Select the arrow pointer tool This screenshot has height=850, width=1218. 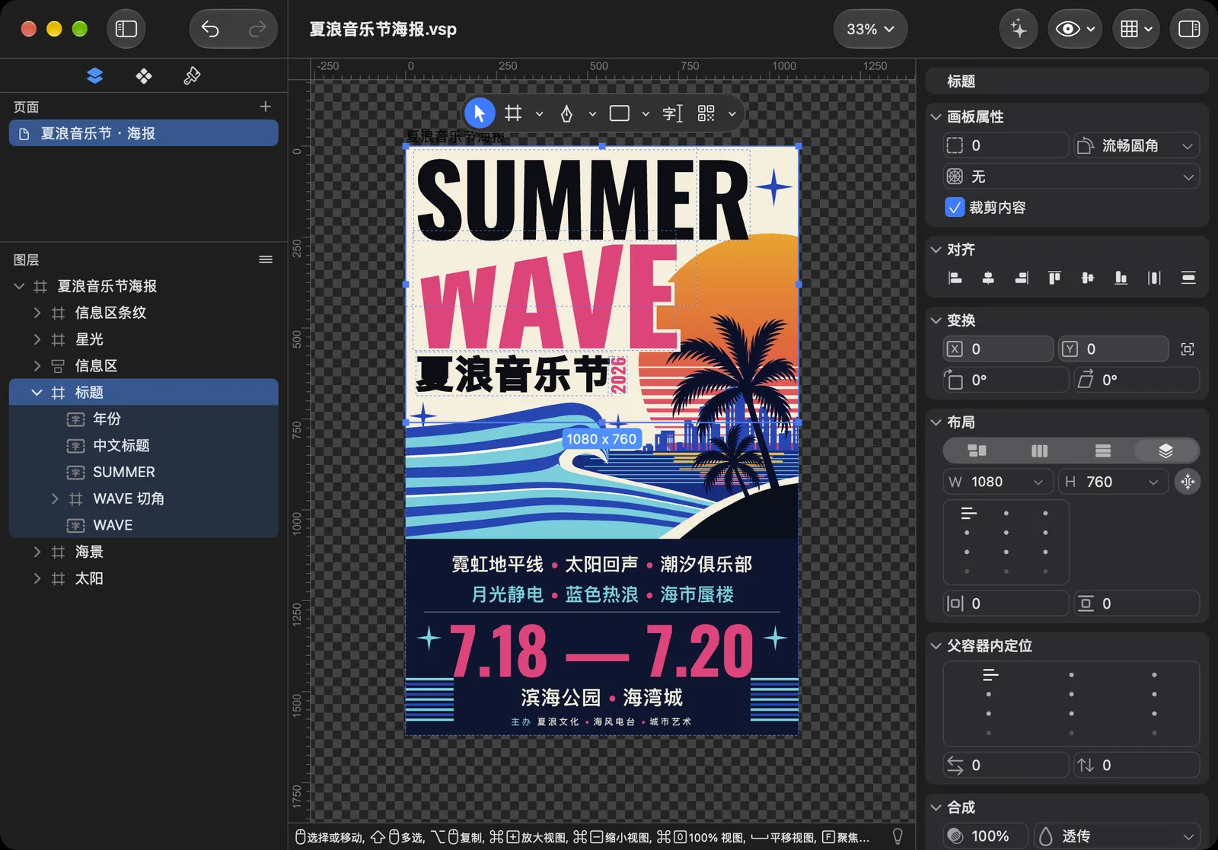480,113
